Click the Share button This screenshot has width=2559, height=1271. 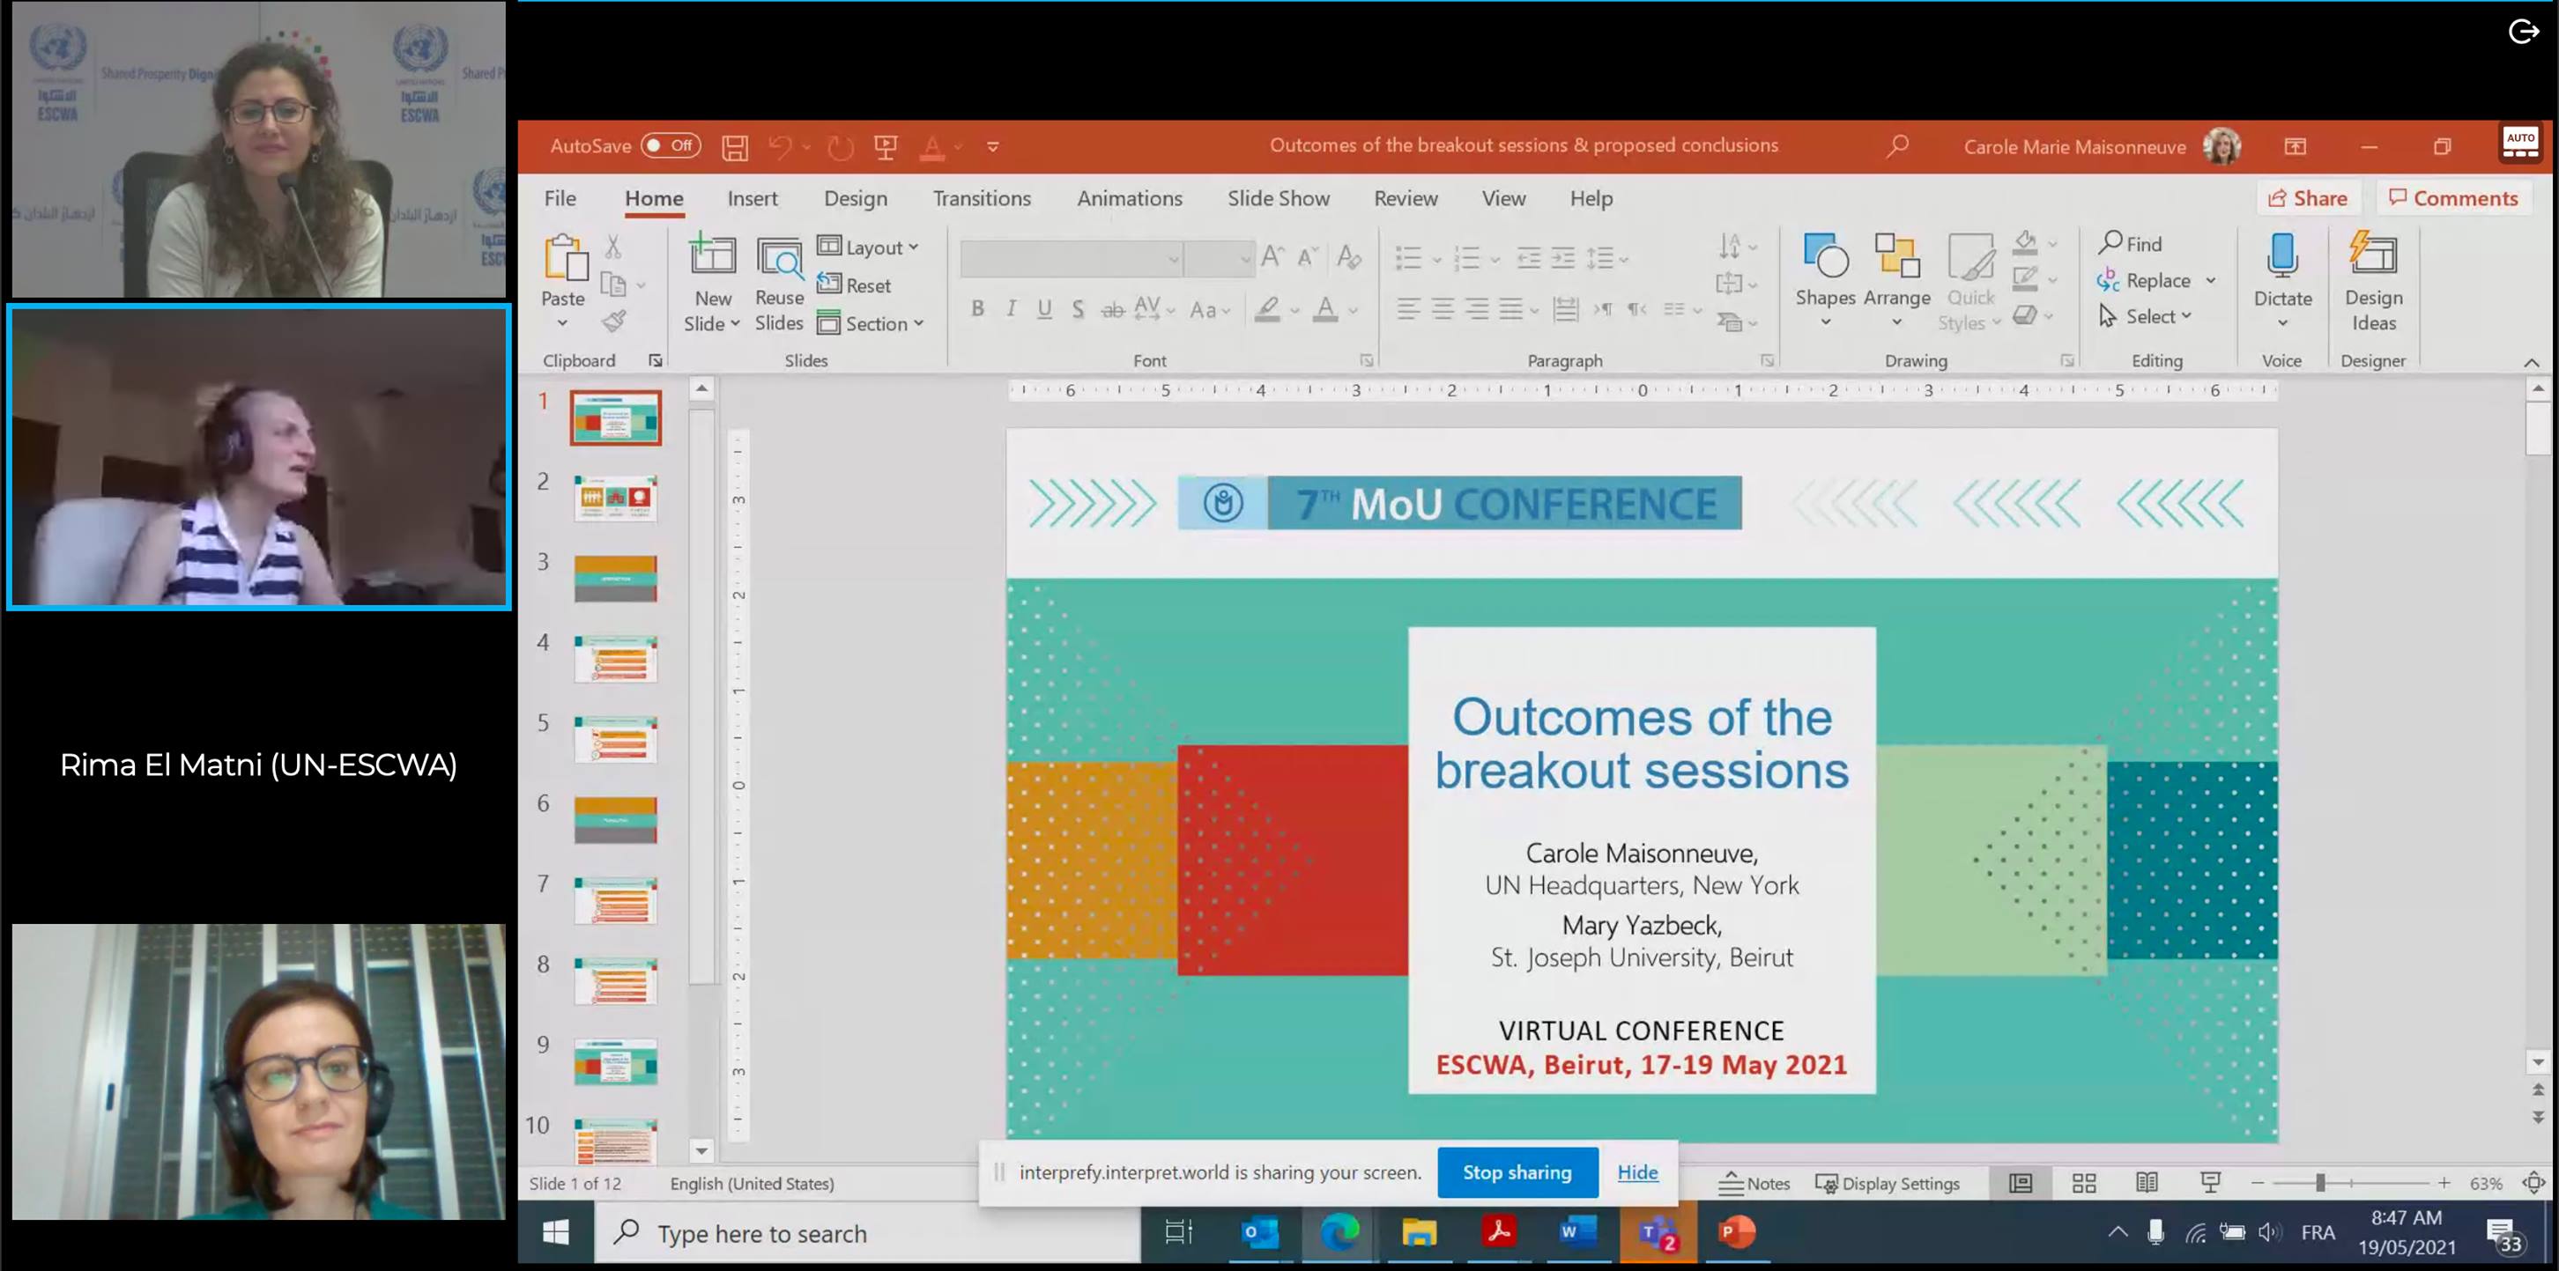pyautogui.click(x=2308, y=198)
